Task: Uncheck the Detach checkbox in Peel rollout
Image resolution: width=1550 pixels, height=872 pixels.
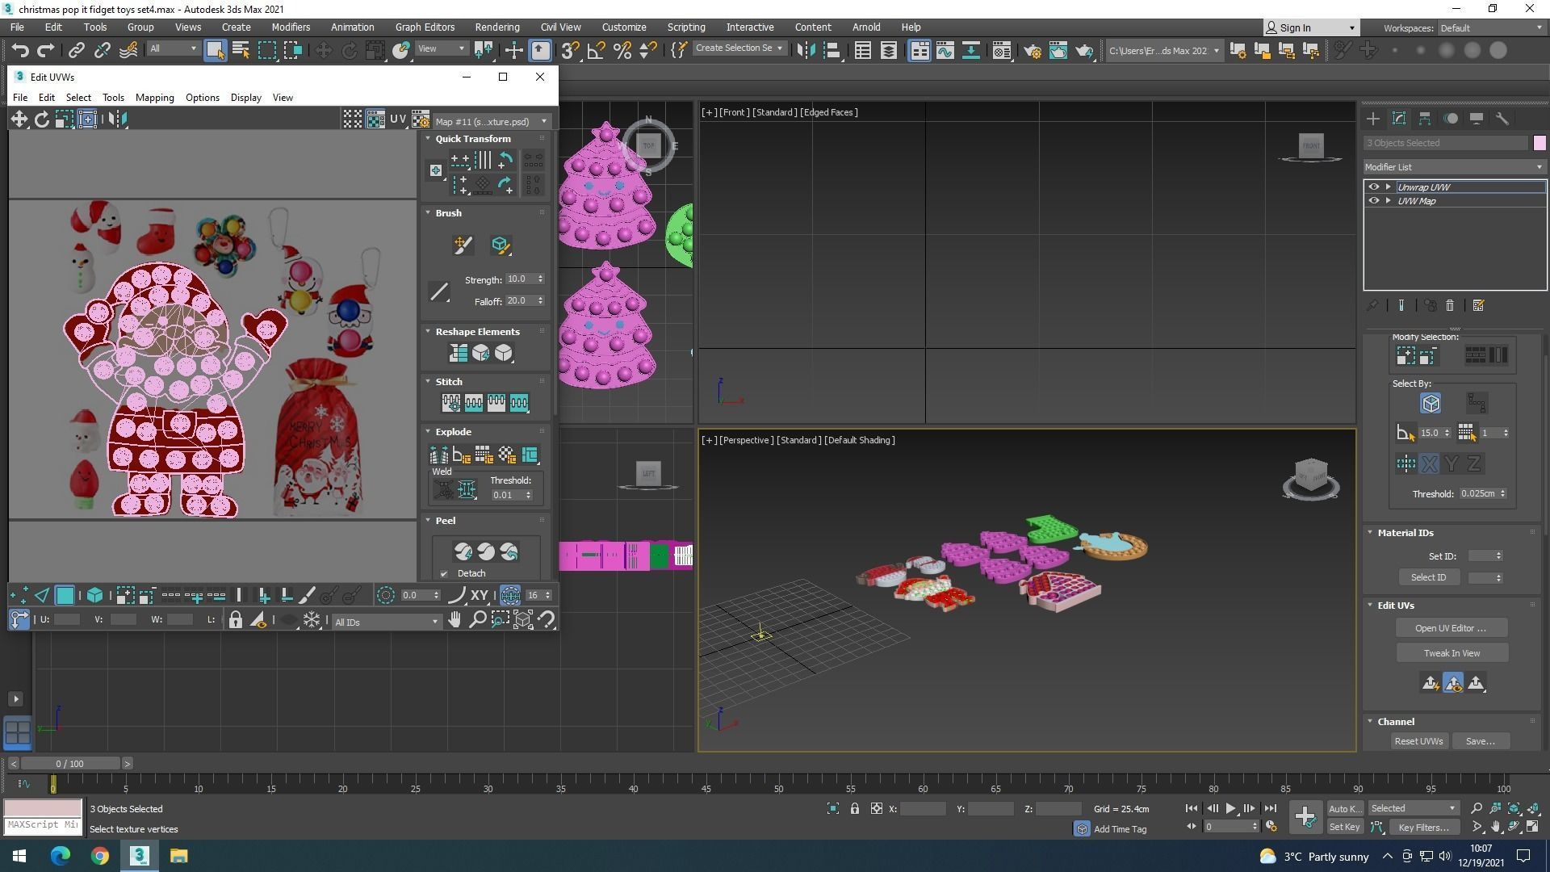Action: [x=444, y=573]
